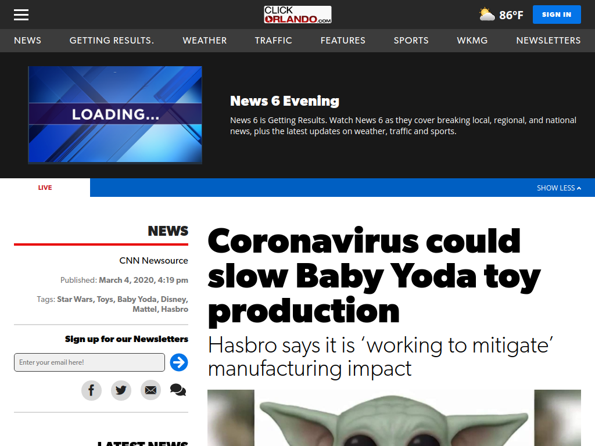Click the News 6 Evening title
This screenshot has width=595, height=446.
pos(285,101)
